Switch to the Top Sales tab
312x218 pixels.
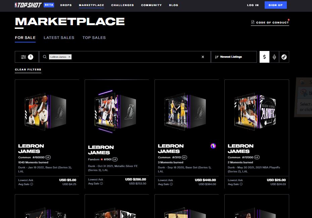tap(94, 38)
